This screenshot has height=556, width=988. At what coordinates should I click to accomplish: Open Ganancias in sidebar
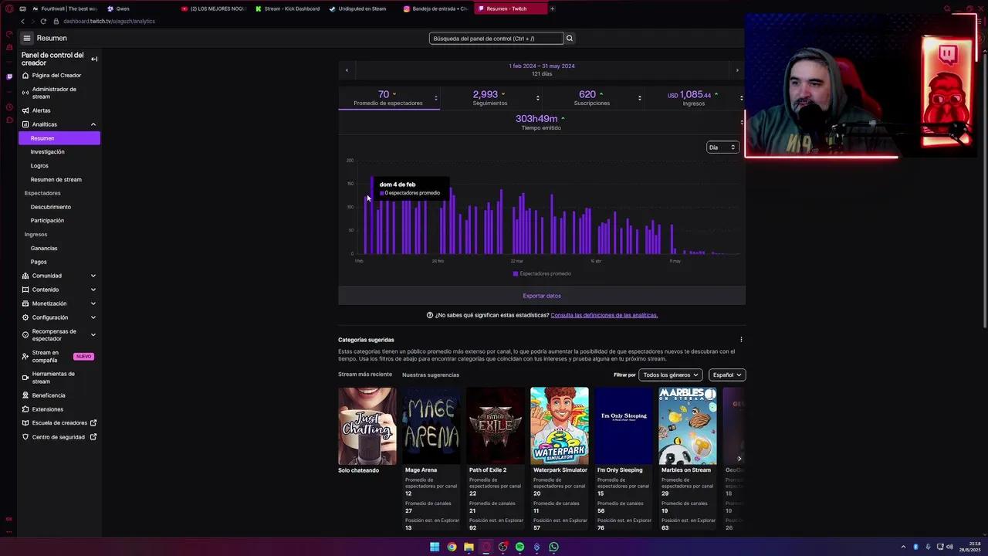pos(44,249)
